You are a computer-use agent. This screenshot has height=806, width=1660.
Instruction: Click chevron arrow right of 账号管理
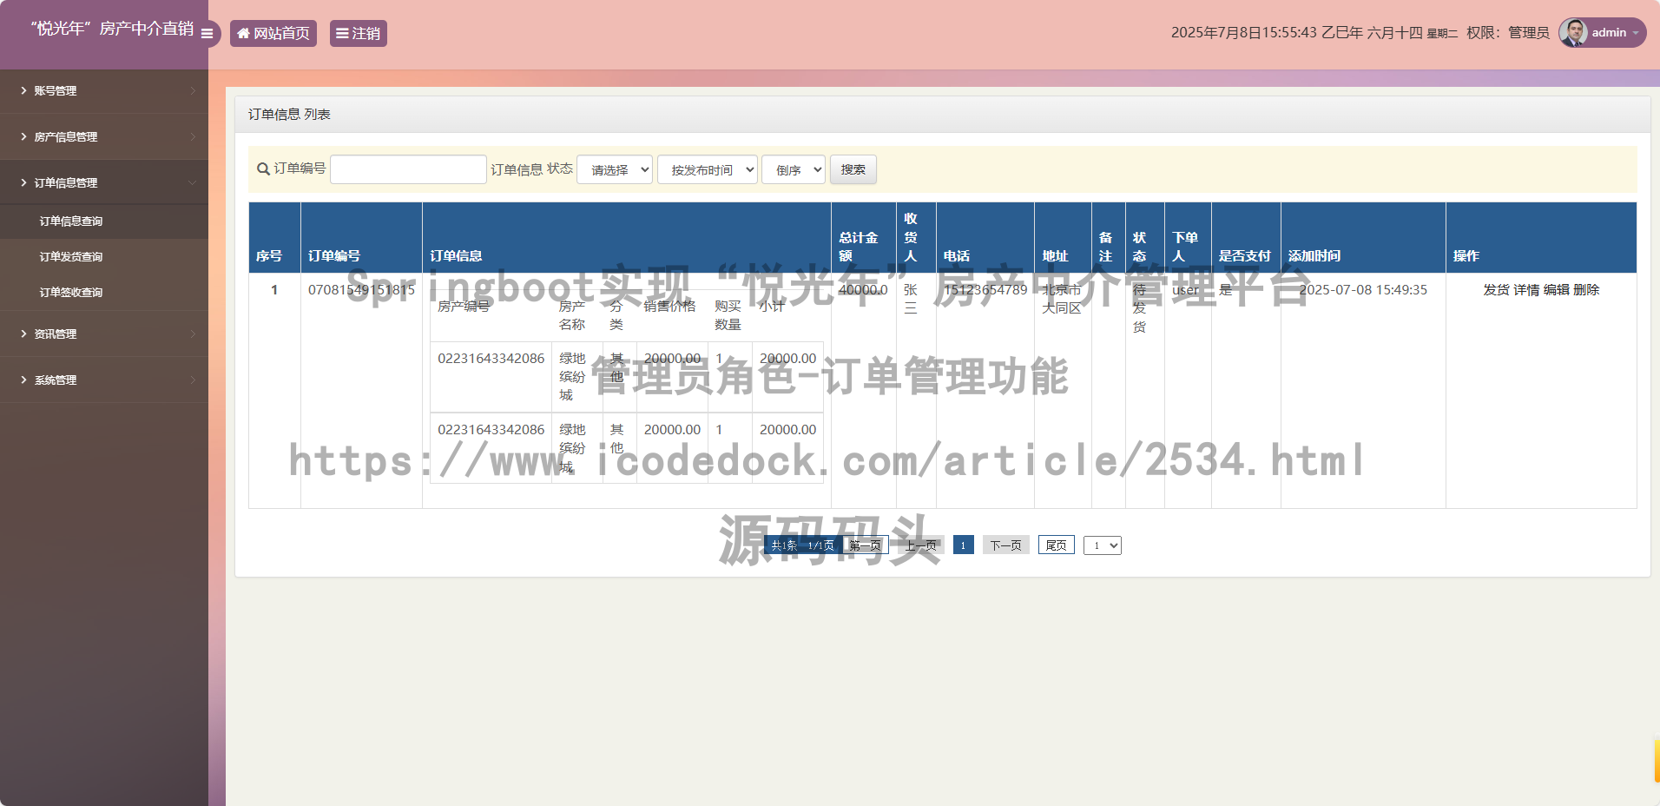[193, 90]
